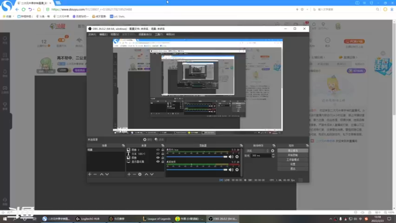Open the Douyu notification bell icon
396x223 pixels.
click(314, 24)
